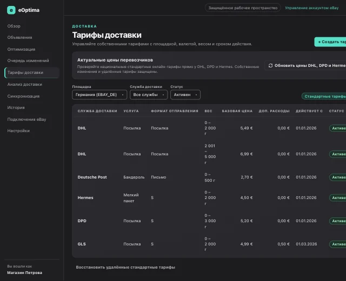Open История in the sidebar

pos(16,108)
